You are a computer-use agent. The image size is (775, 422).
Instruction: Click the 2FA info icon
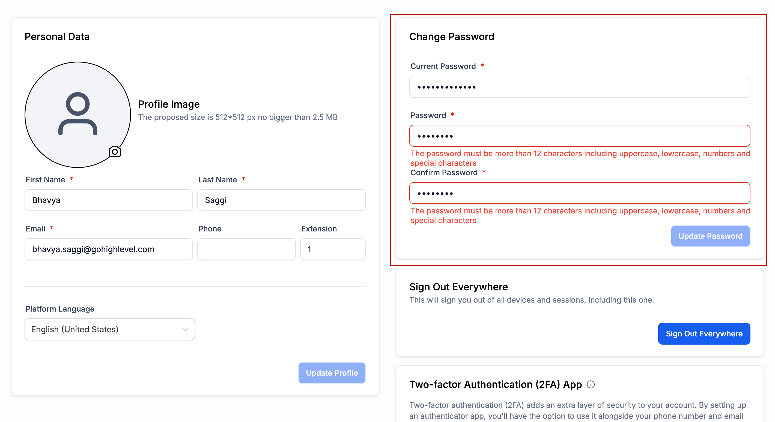click(x=591, y=384)
